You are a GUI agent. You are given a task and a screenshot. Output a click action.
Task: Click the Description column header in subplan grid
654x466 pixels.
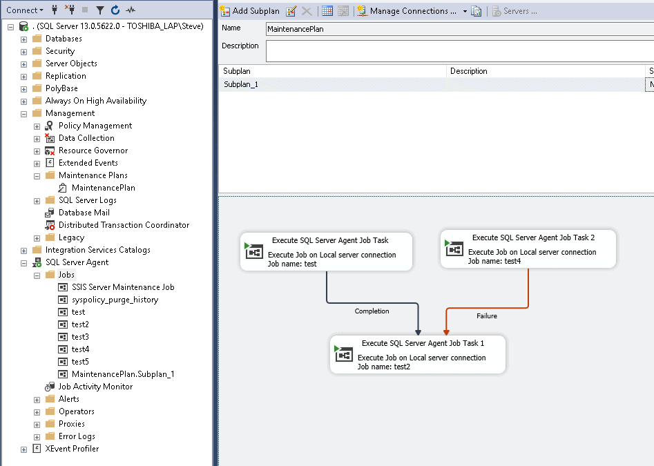coord(546,71)
